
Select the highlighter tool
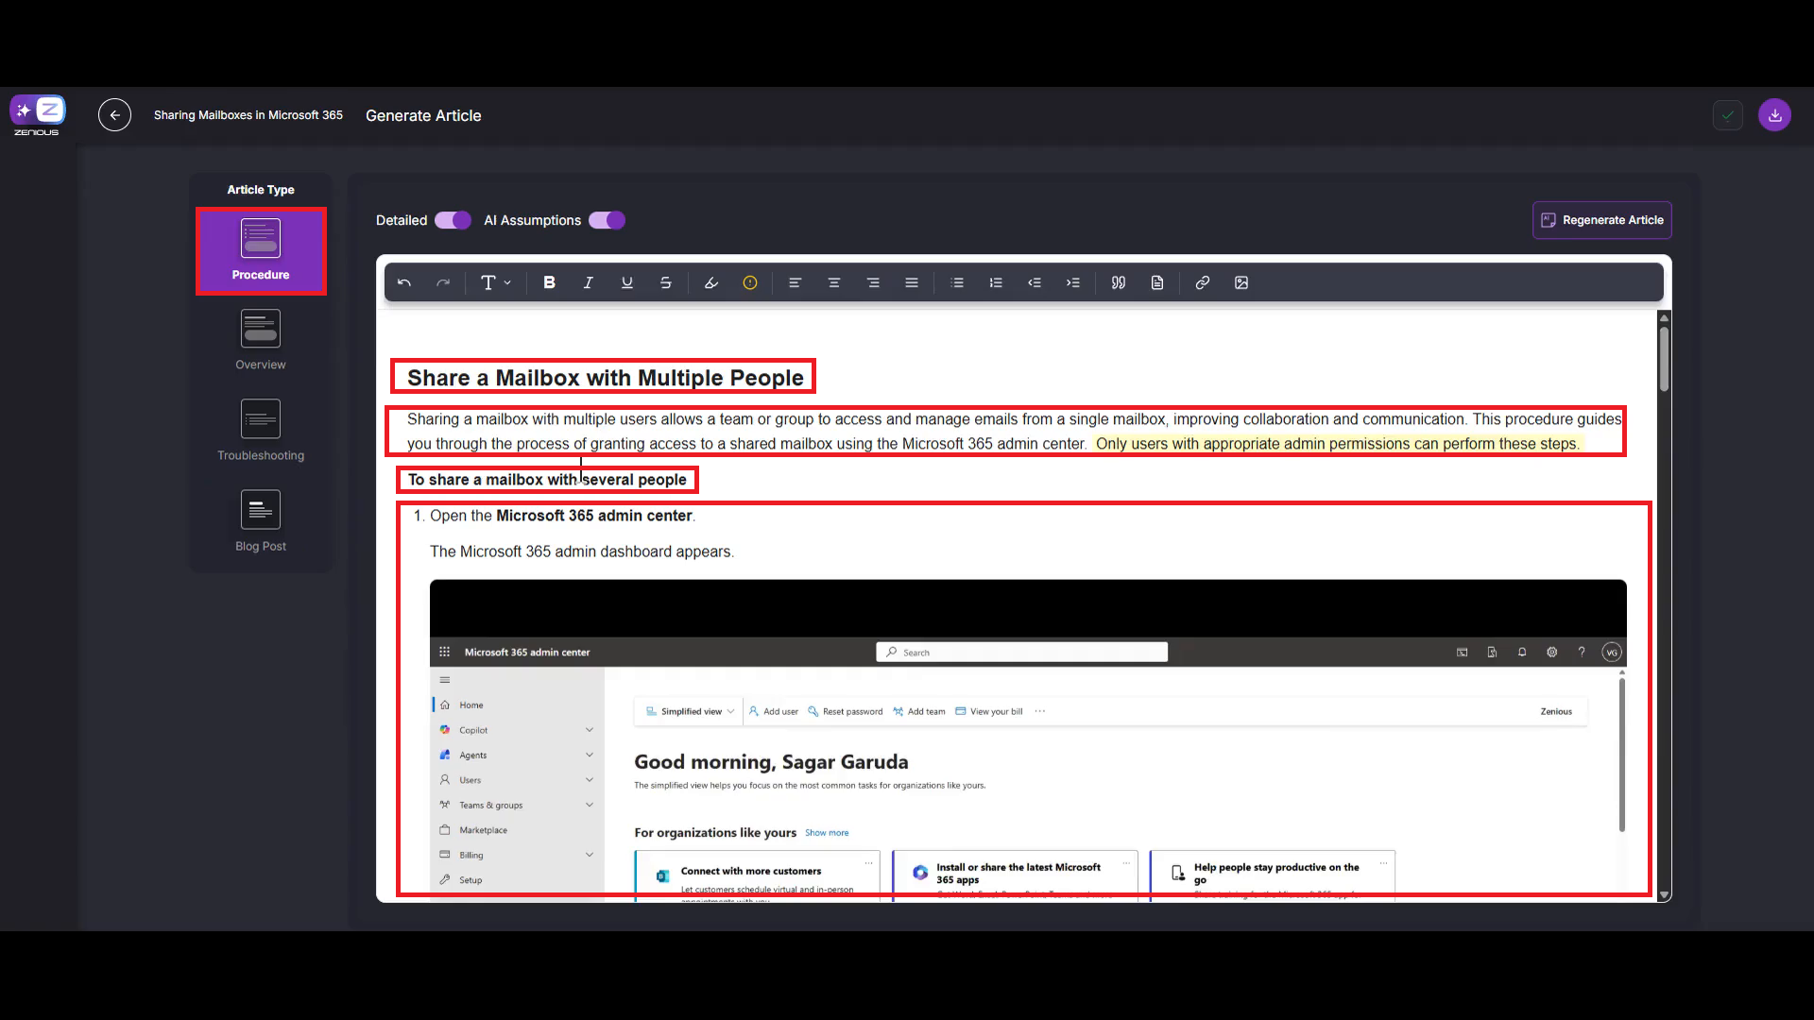(711, 282)
